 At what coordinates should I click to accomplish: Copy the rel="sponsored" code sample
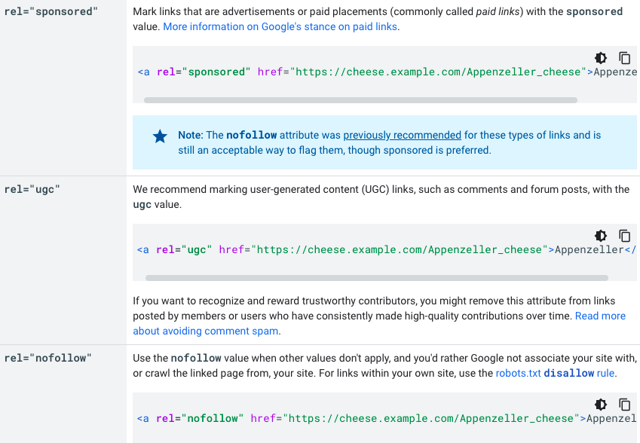(x=625, y=58)
